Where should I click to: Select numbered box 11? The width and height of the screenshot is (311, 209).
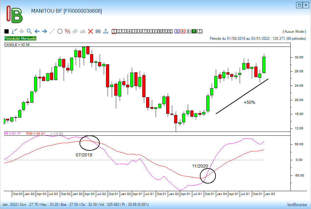(x=165, y=31)
